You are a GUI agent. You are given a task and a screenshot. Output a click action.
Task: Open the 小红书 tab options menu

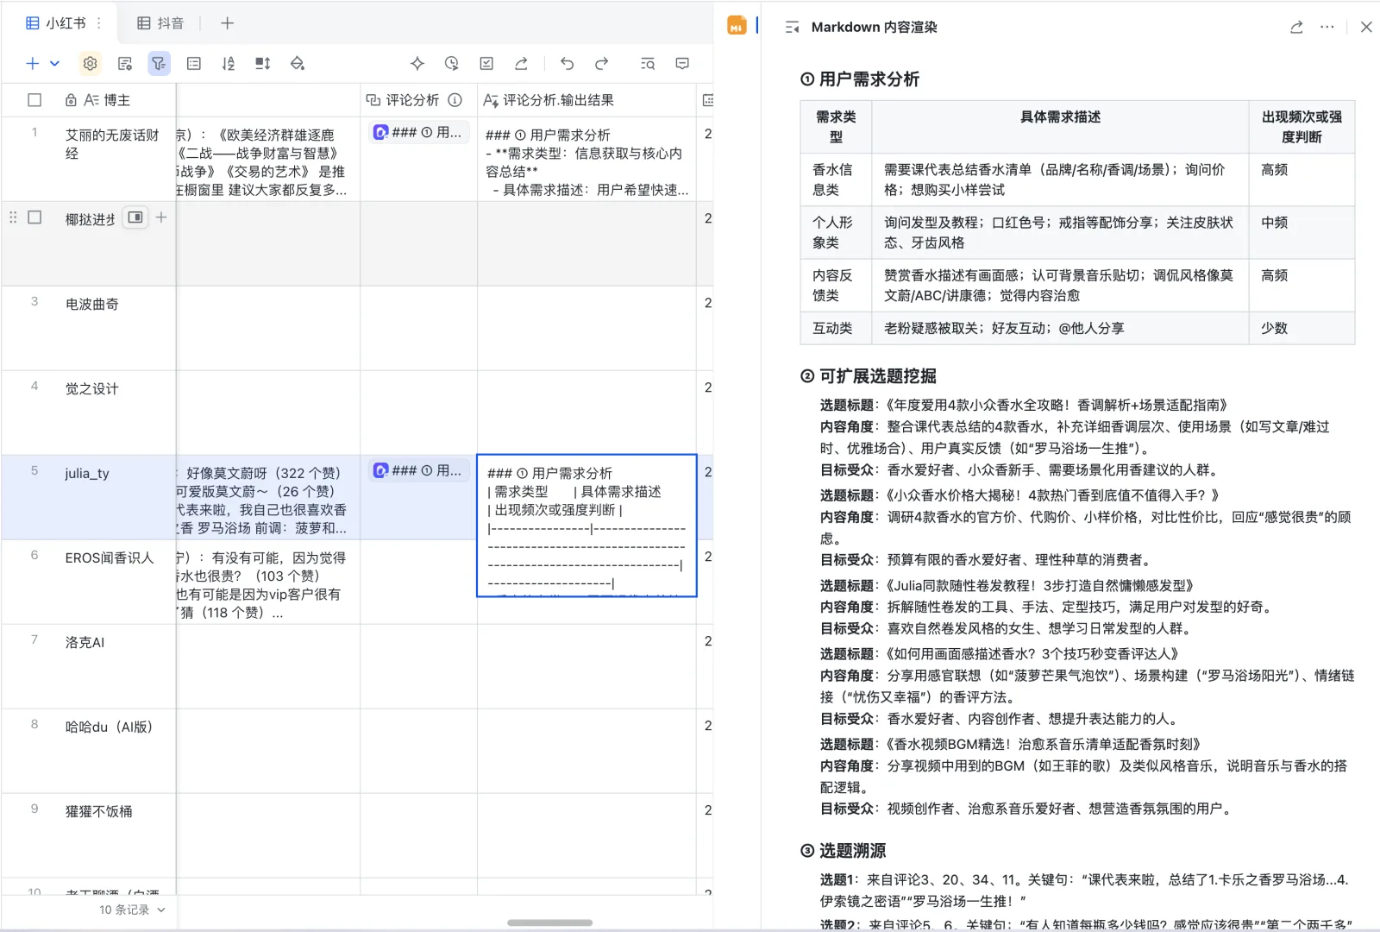point(99,22)
